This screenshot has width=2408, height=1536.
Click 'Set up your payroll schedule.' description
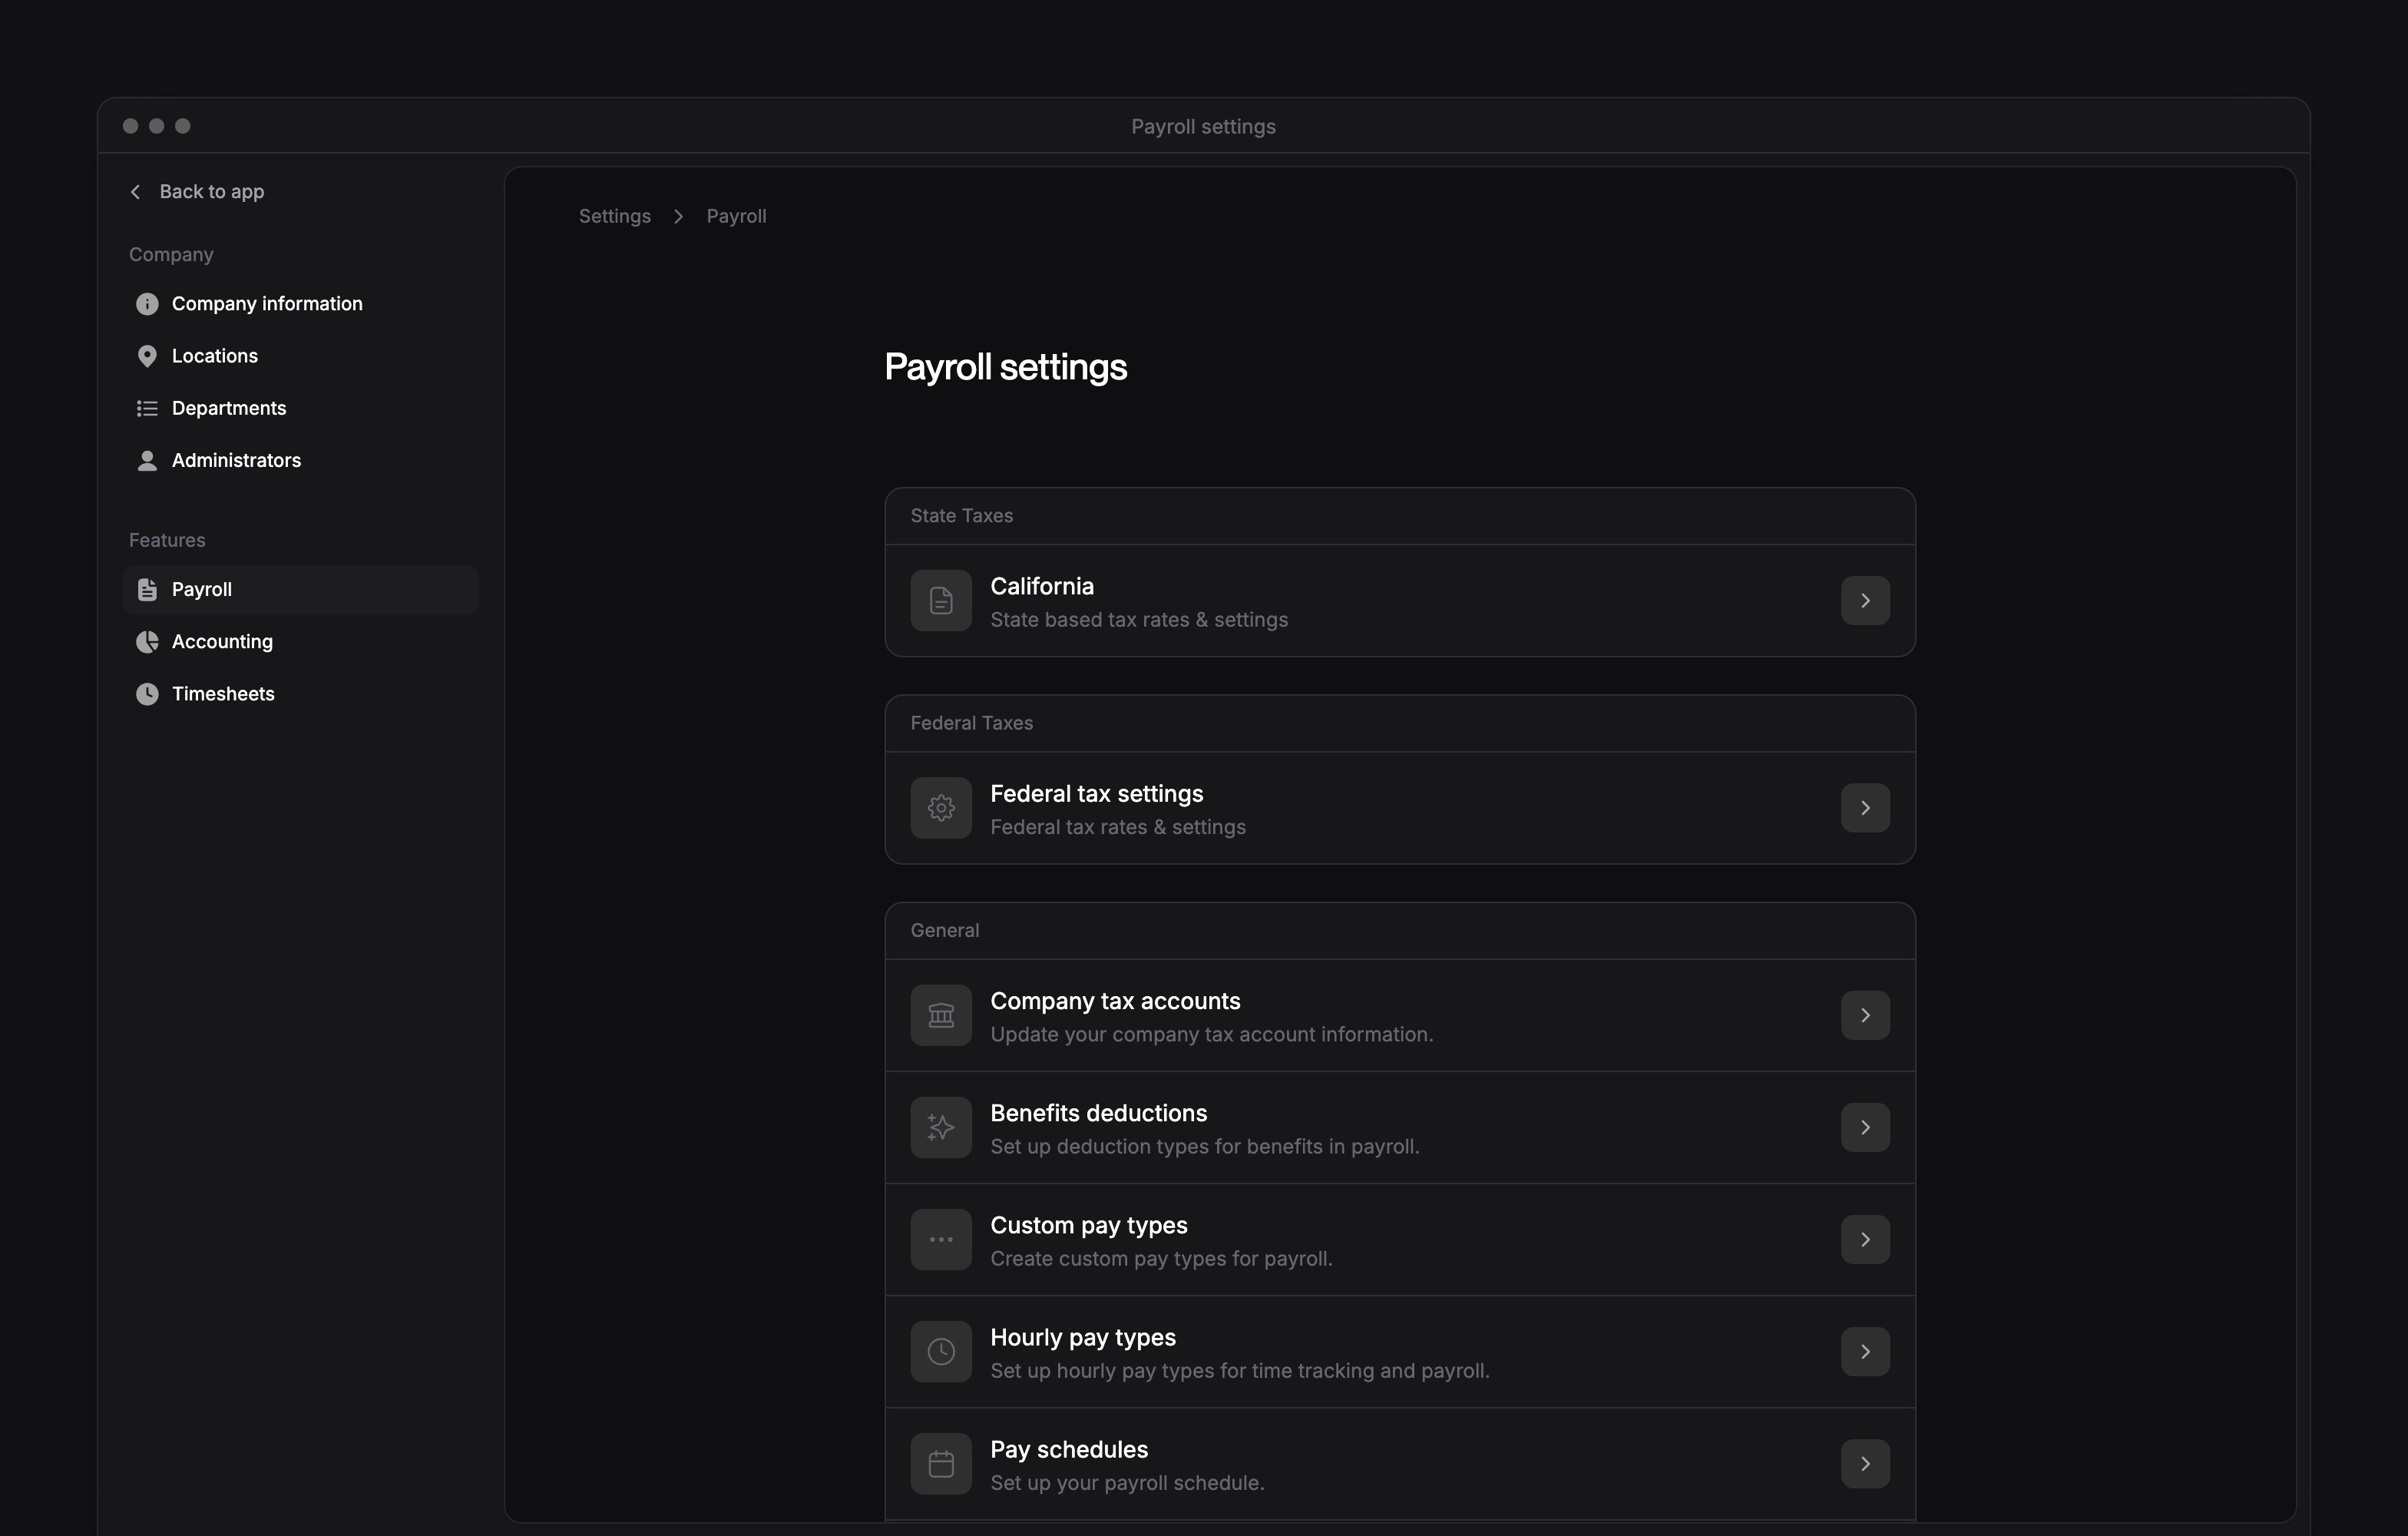point(1127,1483)
